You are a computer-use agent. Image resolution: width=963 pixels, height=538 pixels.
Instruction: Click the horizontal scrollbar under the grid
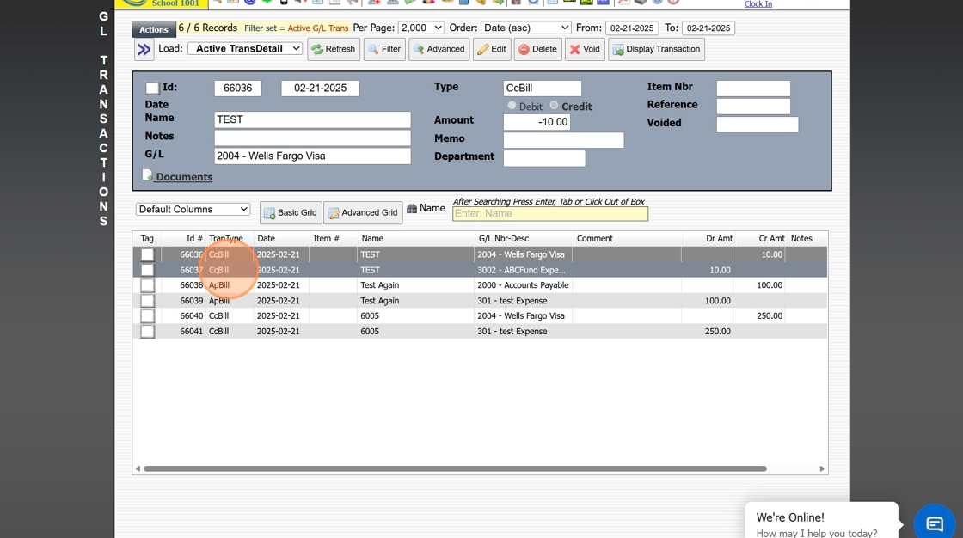[x=454, y=469]
